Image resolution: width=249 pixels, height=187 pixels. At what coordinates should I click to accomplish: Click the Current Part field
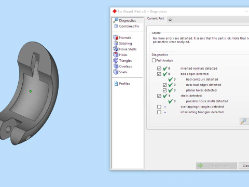tap(208, 20)
